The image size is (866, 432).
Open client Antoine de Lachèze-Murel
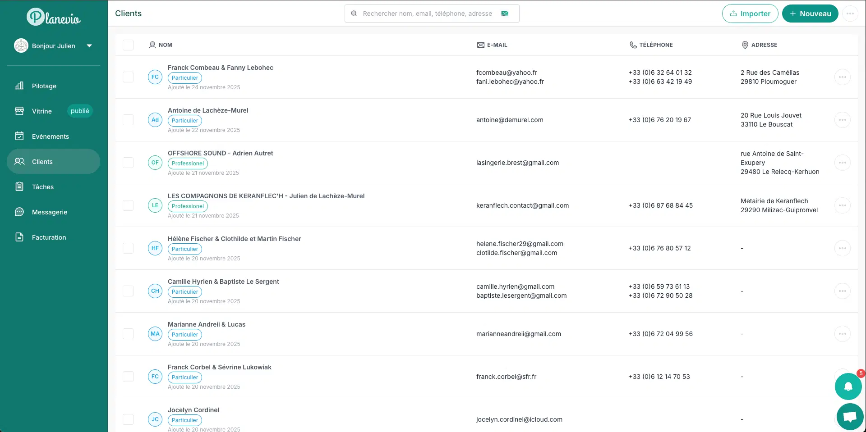(208, 110)
